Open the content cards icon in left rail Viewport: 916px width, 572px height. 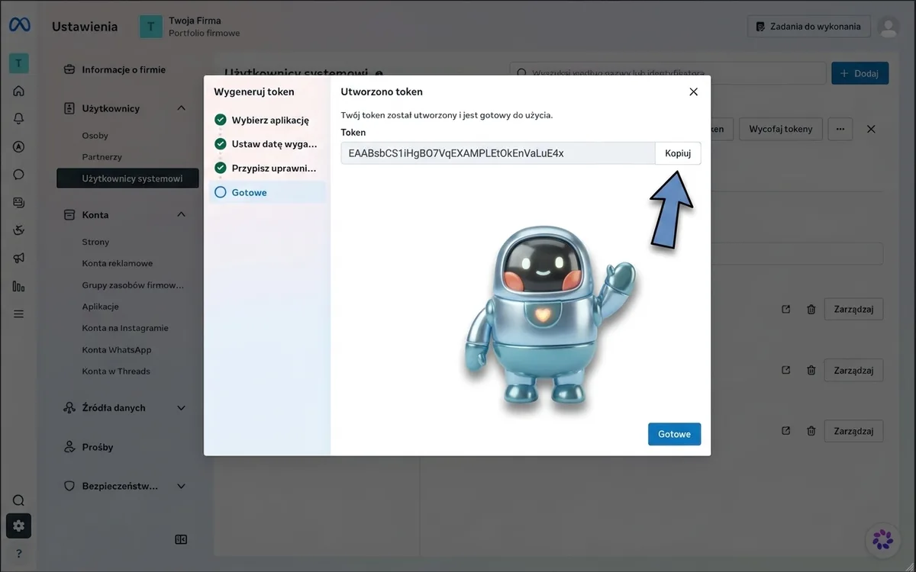(x=19, y=202)
